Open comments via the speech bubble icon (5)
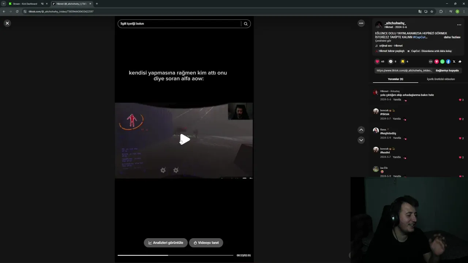The image size is (468, 263). point(390,61)
